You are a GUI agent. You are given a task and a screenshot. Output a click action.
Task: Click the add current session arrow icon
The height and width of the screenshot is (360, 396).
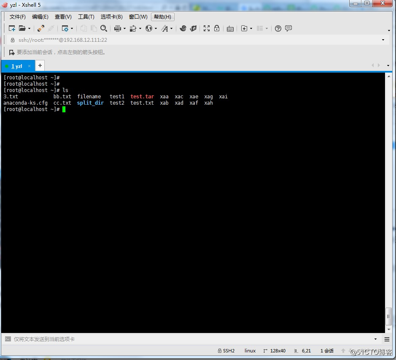(12, 52)
